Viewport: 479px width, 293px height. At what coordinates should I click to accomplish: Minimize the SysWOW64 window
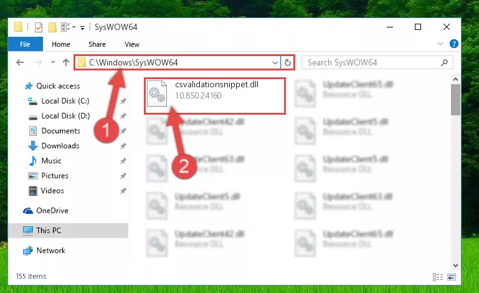390,27
